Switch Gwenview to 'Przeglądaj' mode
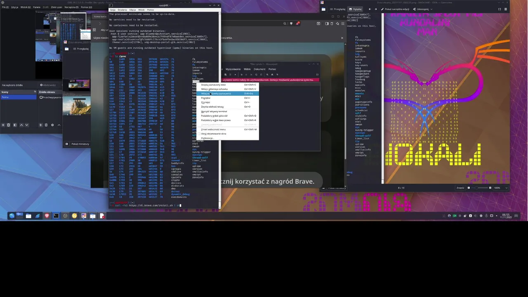 click(x=337, y=9)
